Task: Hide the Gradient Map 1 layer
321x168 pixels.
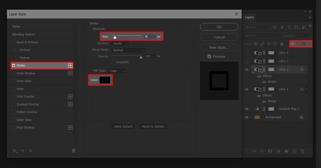Action: point(247,109)
